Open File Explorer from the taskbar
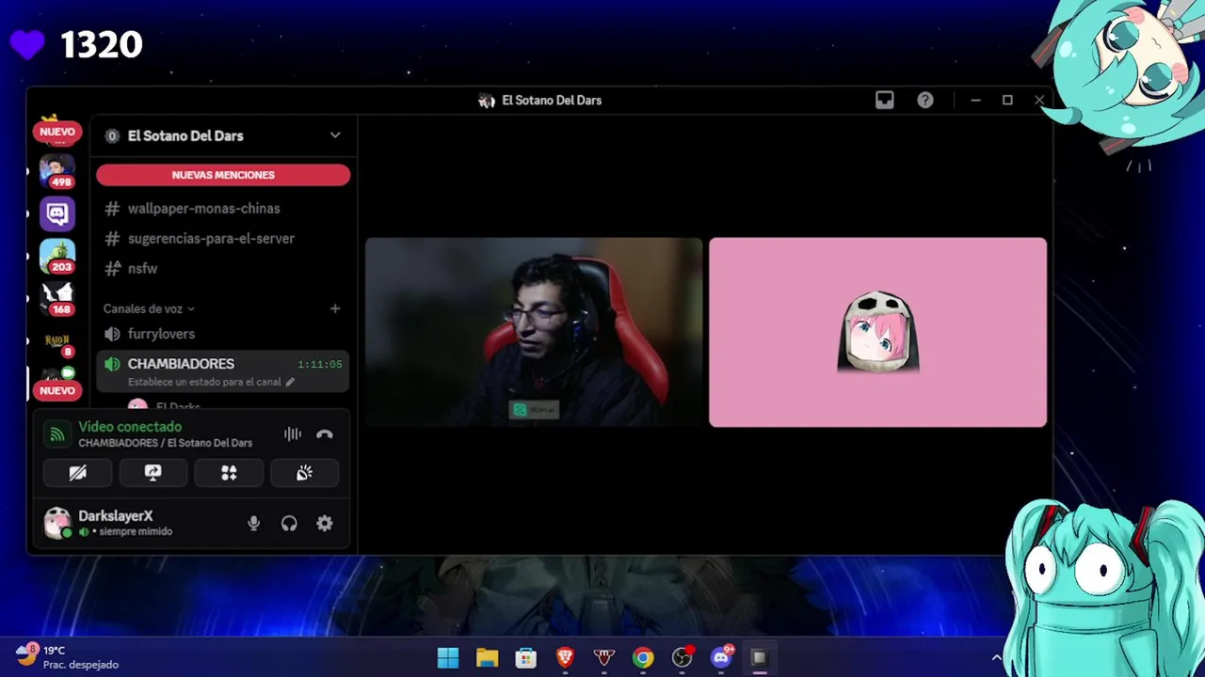The height and width of the screenshot is (677, 1205). [x=487, y=658]
